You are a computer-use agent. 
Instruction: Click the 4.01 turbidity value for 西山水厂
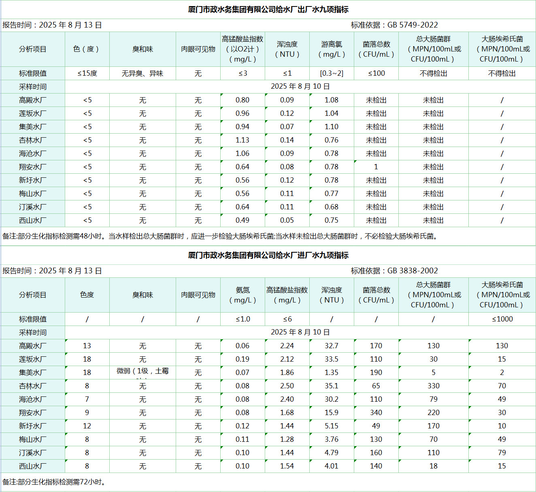click(332, 466)
